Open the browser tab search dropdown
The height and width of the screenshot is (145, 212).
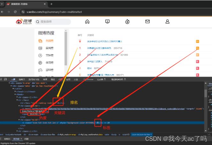(x=2, y=4)
